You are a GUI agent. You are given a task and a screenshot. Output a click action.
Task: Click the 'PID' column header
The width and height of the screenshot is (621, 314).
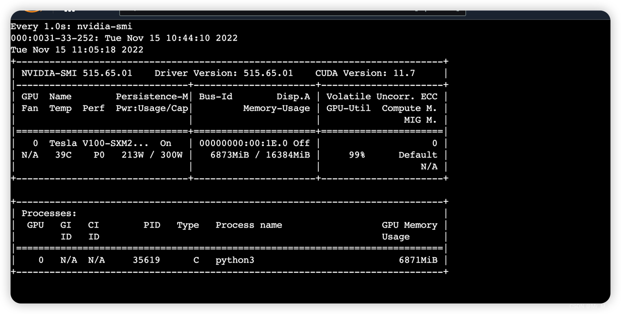(x=152, y=225)
